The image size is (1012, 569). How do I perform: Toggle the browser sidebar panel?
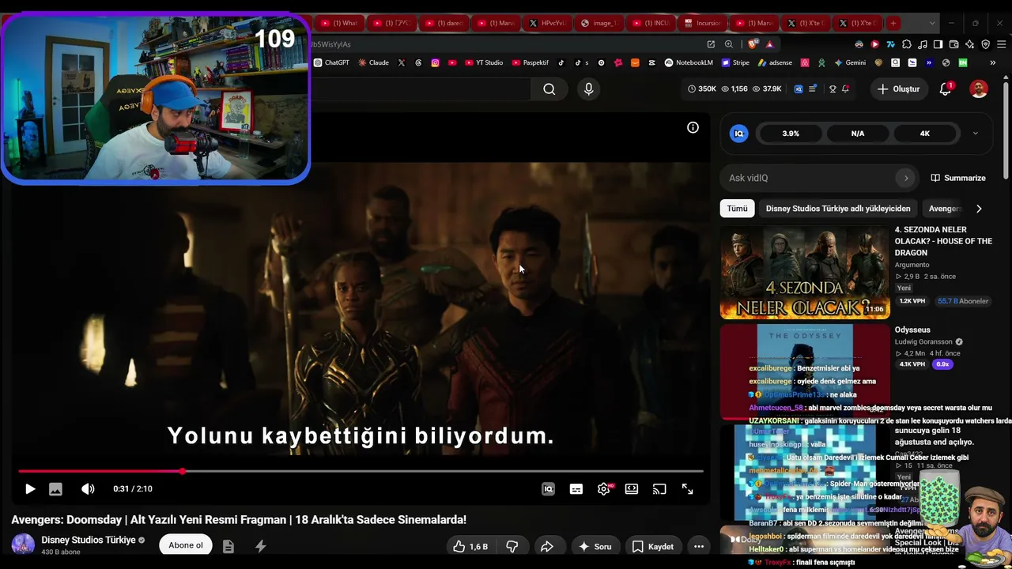coord(938,44)
